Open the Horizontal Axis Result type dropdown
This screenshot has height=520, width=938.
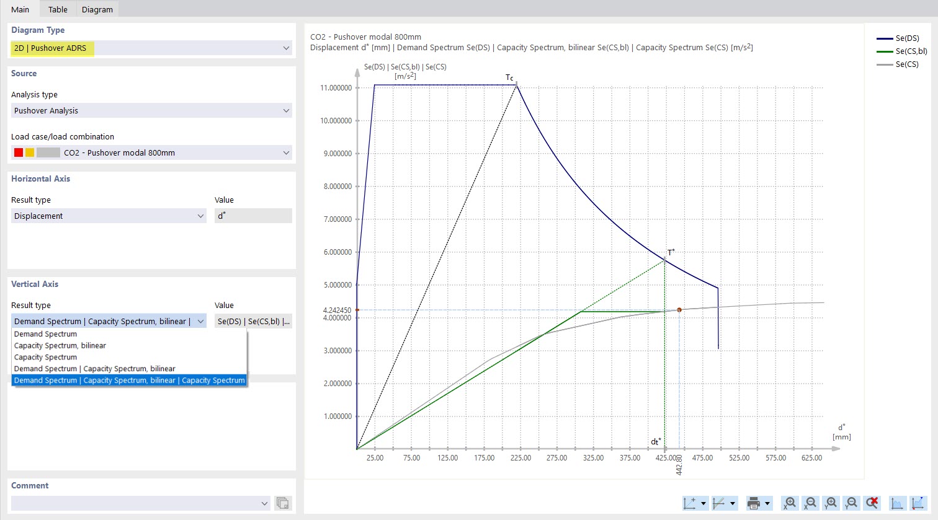pos(109,216)
